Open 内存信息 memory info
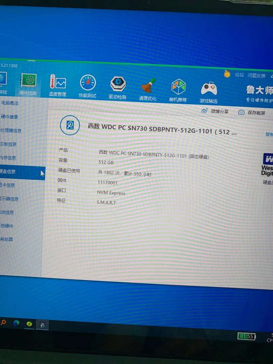 [x=8, y=158]
